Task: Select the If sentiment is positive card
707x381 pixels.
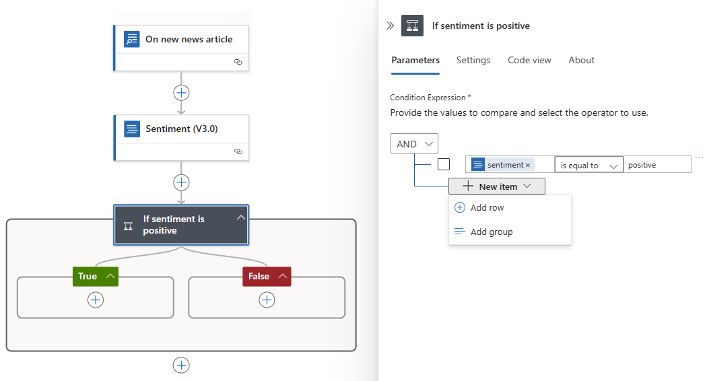Action: pos(181,225)
